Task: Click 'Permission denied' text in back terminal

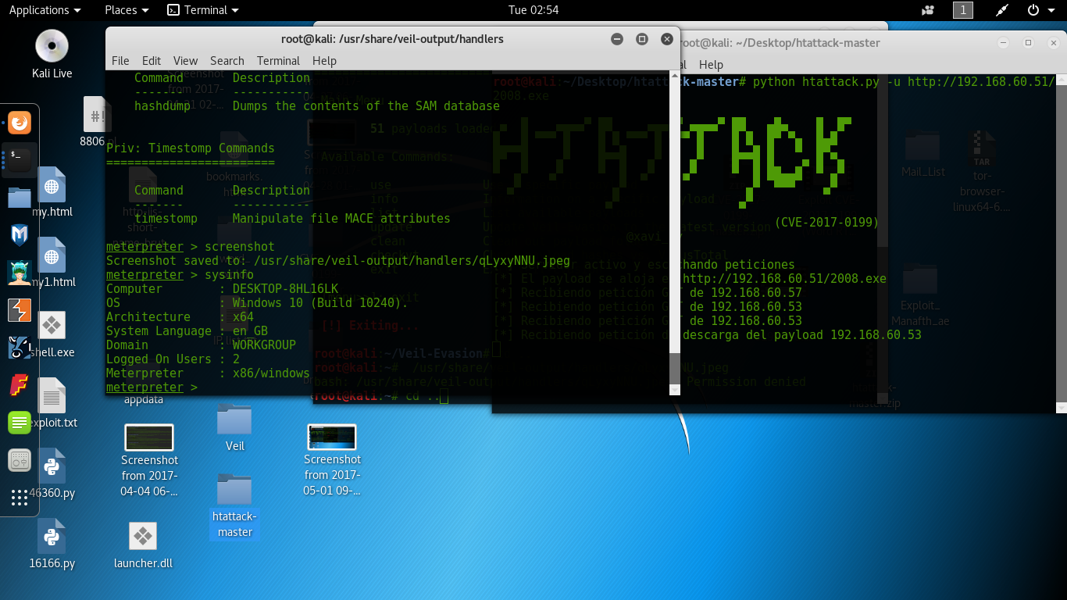Action: pos(746,382)
